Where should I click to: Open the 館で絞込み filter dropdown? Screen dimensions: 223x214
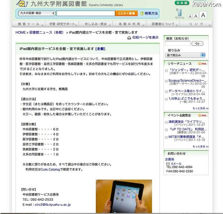(x=185, y=55)
